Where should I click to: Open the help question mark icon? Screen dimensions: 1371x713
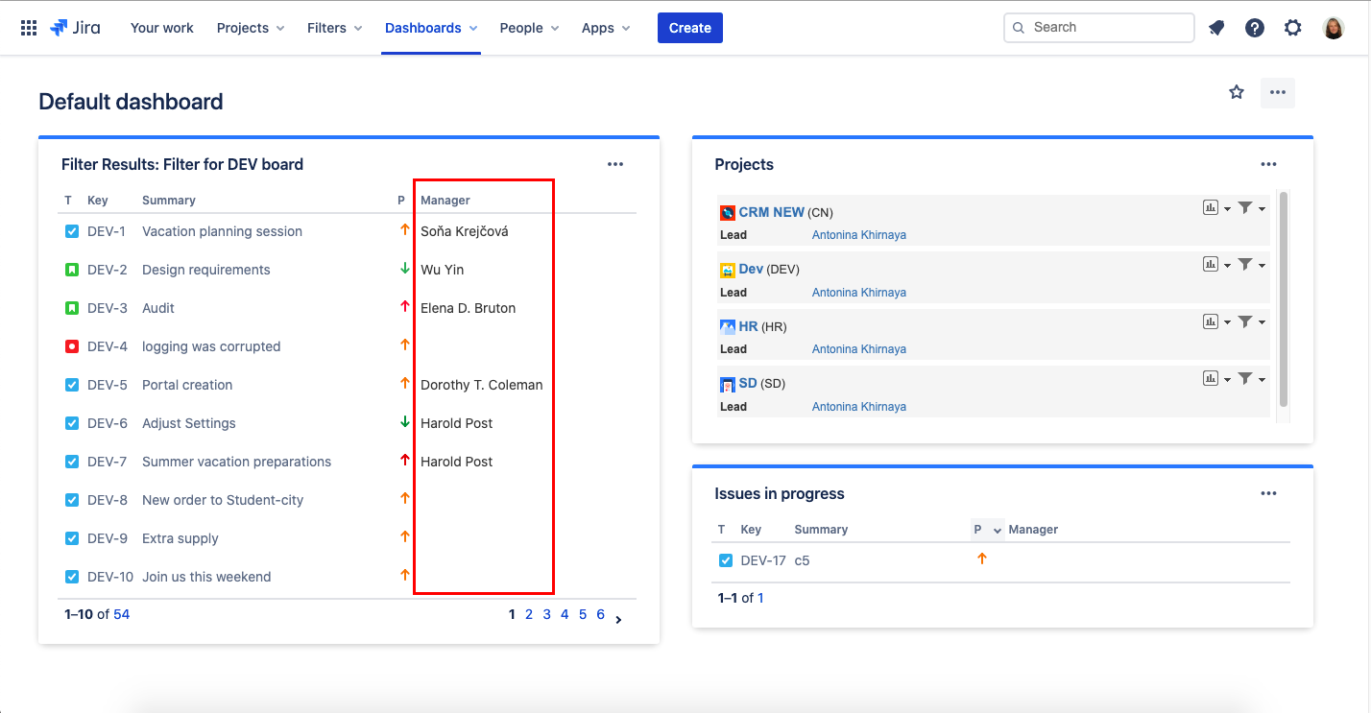(x=1255, y=28)
